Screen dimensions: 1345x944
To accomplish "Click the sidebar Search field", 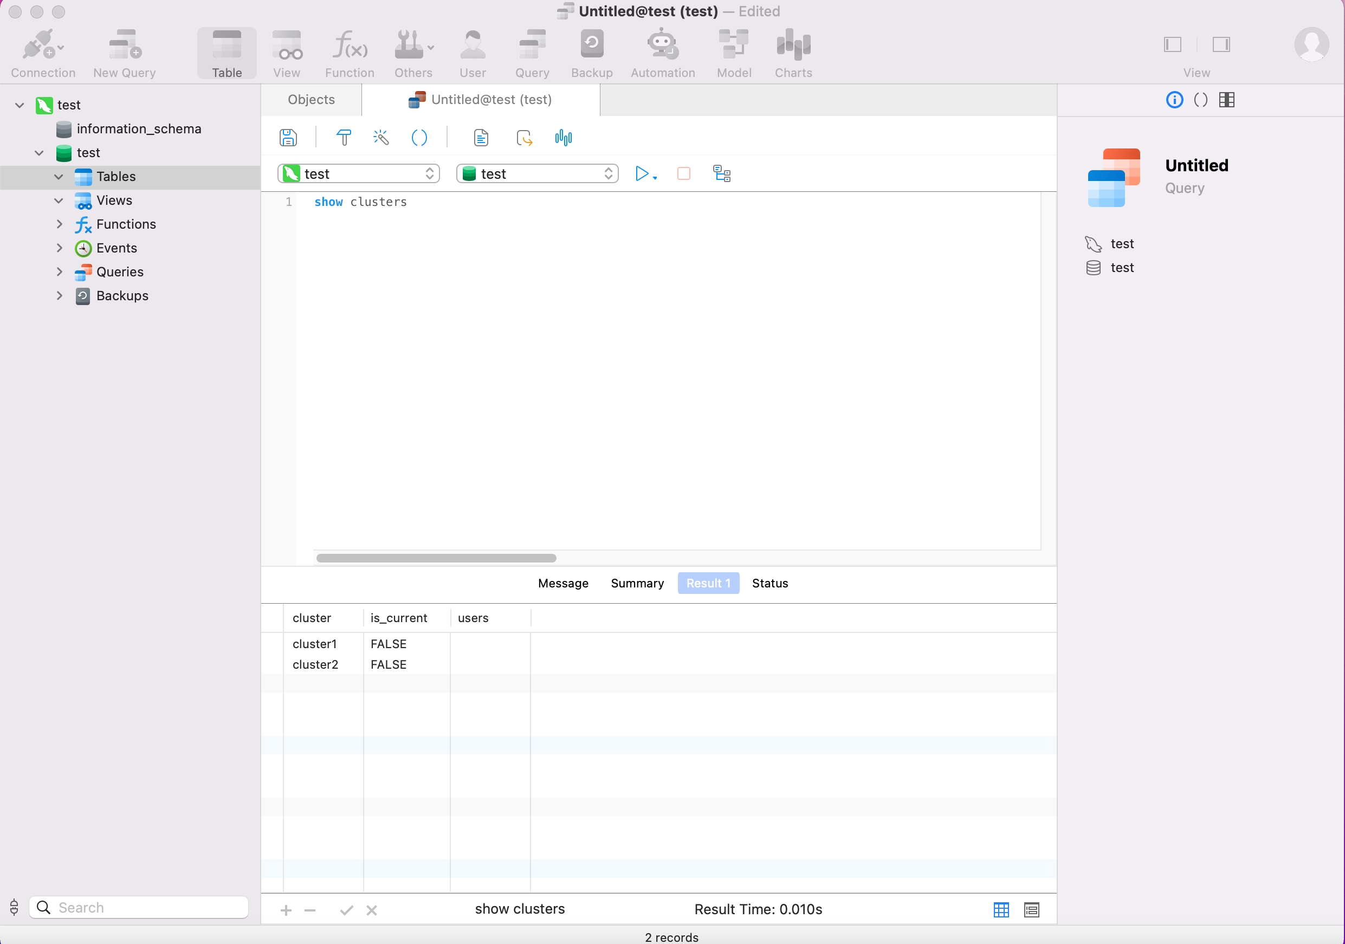I will [139, 907].
